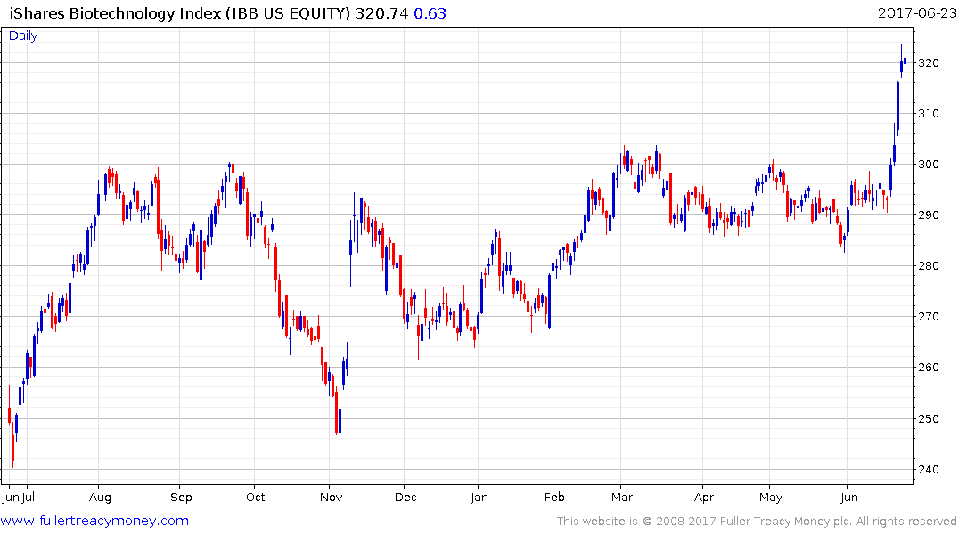The height and width of the screenshot is (534, 958).
Task: Click the Aug label on time axis
Action: (x=100, y=498)
